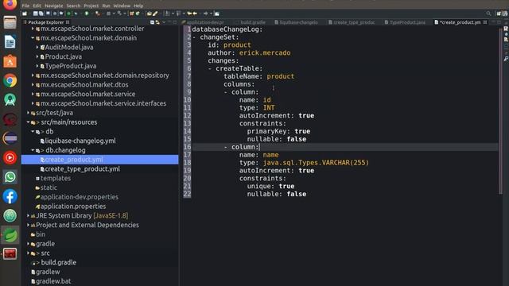Switch to the TypeProduct.java editor tab
Image resolution: width=509 pixels, height=286 pixels.
click(405, 22)
